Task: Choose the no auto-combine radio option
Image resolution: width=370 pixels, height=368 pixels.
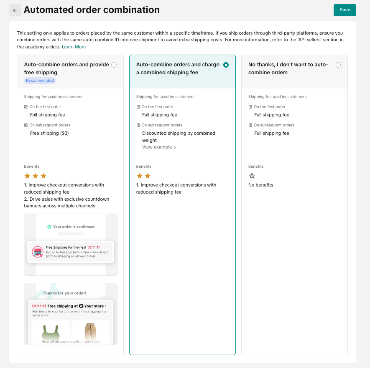Action: 338,65
